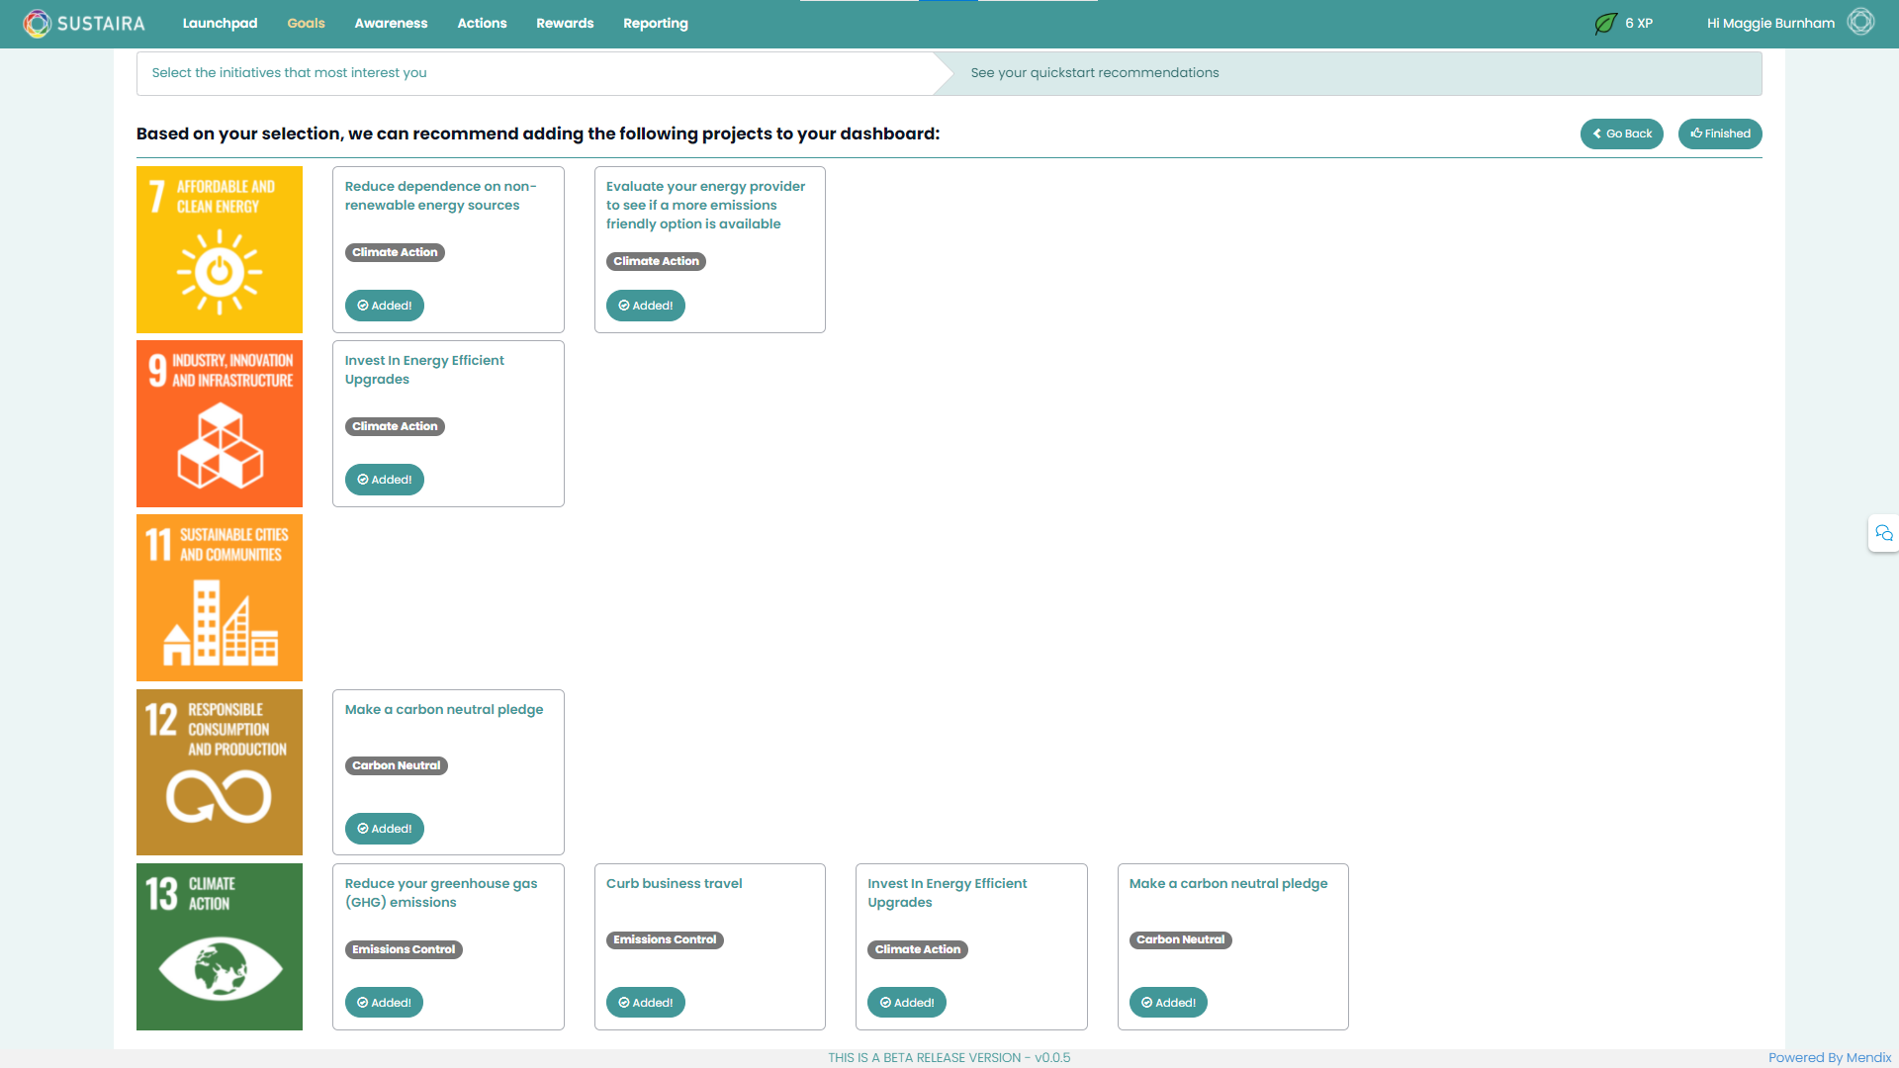Screen dimensions: 1899x1068
Task: Click the Sustaira logo icon
Action: pyautogui.click(x=37, y=23)
